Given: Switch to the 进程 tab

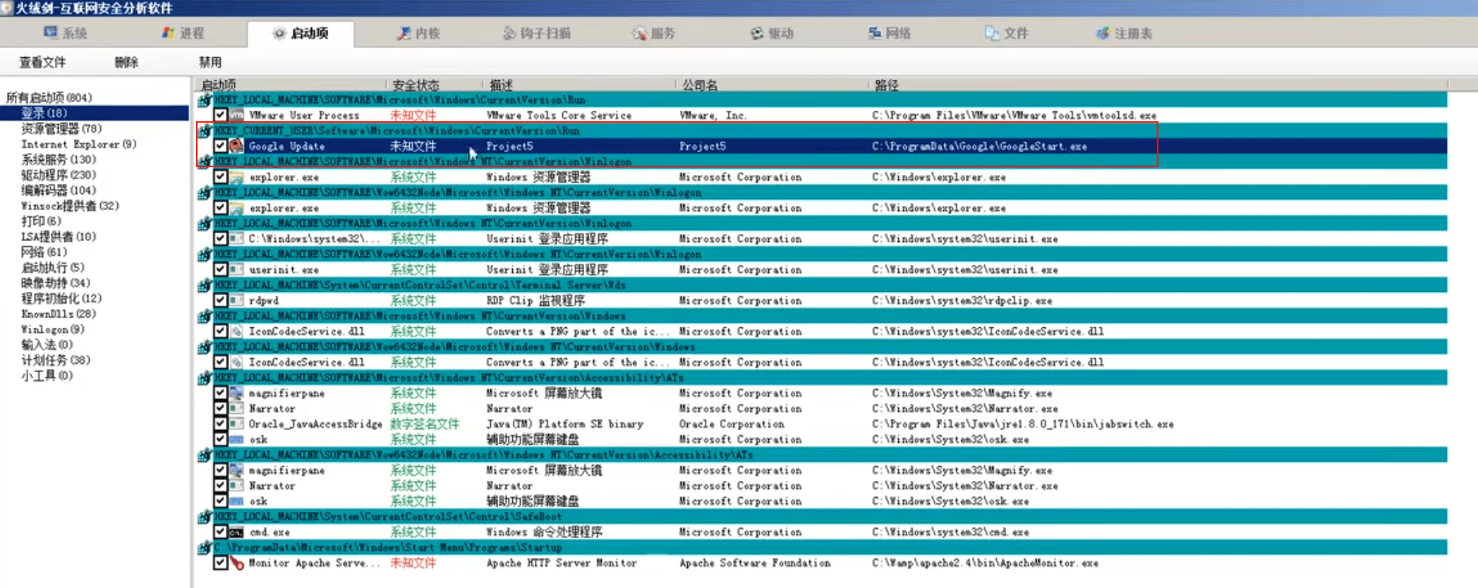Looking at the screenshot, I should point(183,33).
